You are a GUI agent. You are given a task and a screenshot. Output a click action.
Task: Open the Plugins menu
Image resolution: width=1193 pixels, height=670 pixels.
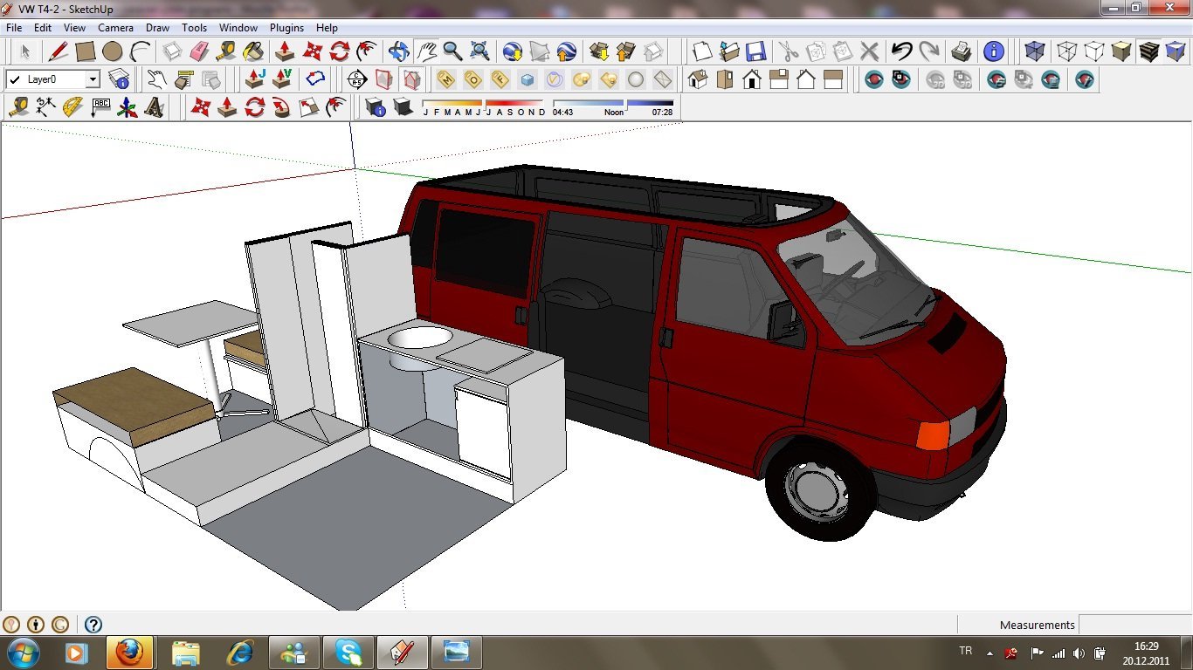(286, 28)
